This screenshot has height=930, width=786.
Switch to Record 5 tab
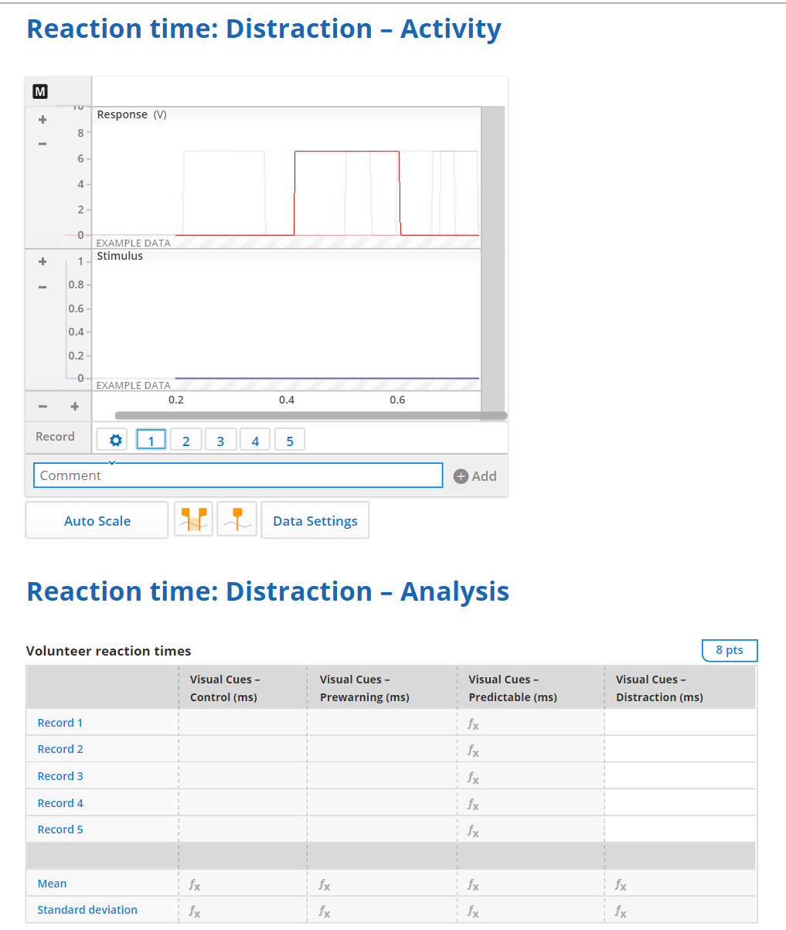coord(290,439)
